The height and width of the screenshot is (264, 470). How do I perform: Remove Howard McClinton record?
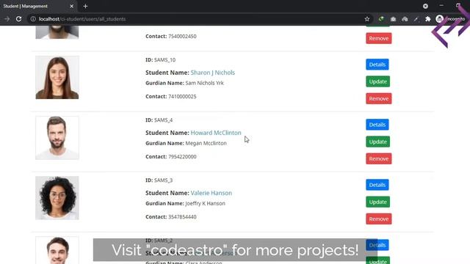379,158
